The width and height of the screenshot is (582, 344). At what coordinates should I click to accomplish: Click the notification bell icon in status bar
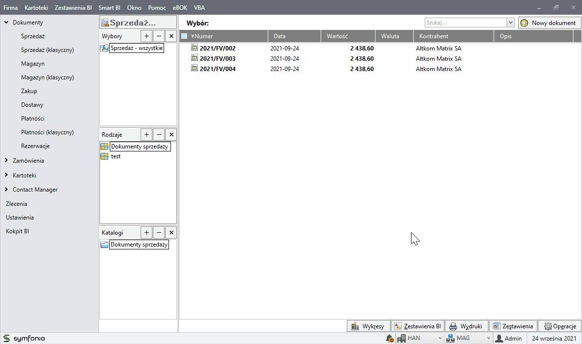tap(389, 338)
